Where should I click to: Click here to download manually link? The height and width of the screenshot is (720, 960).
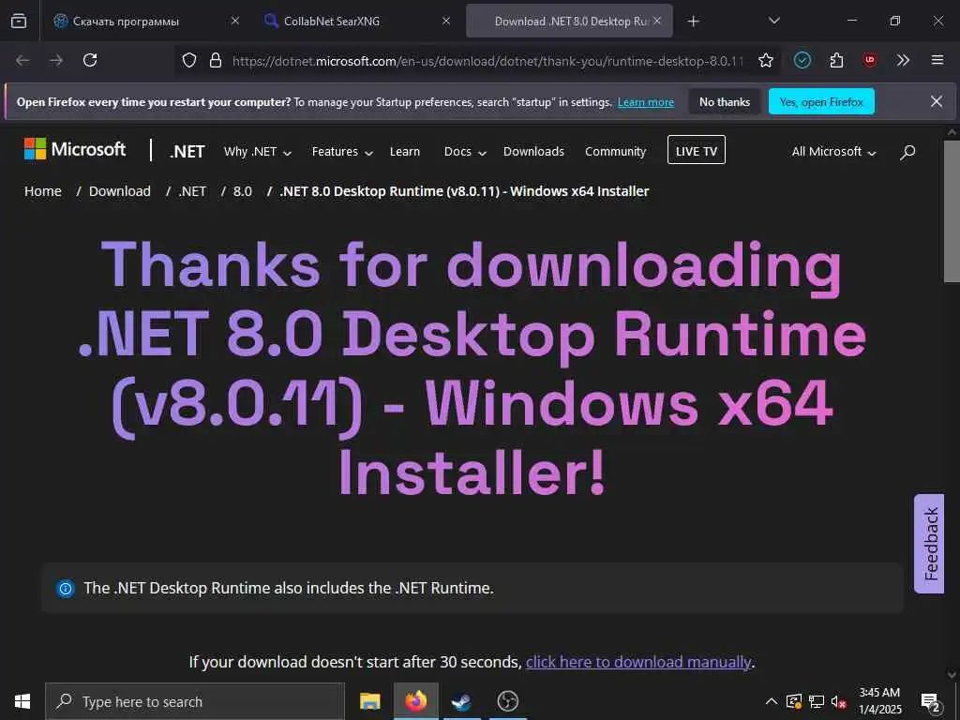tap(638, 662)
